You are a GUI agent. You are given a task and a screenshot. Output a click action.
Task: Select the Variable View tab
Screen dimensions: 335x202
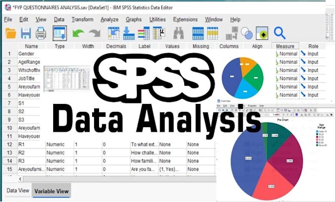pos(52,191)
